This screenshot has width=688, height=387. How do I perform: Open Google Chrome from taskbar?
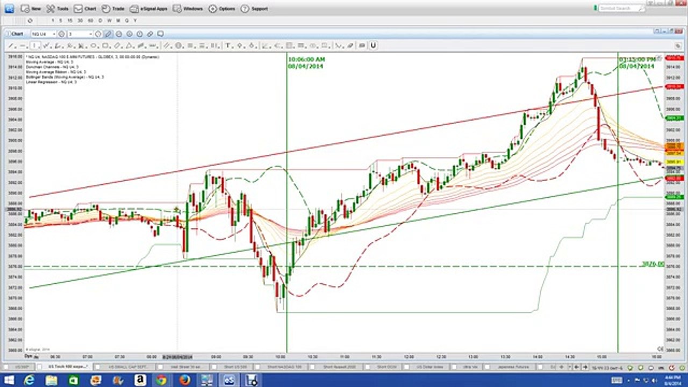click(x=161, y=380)
